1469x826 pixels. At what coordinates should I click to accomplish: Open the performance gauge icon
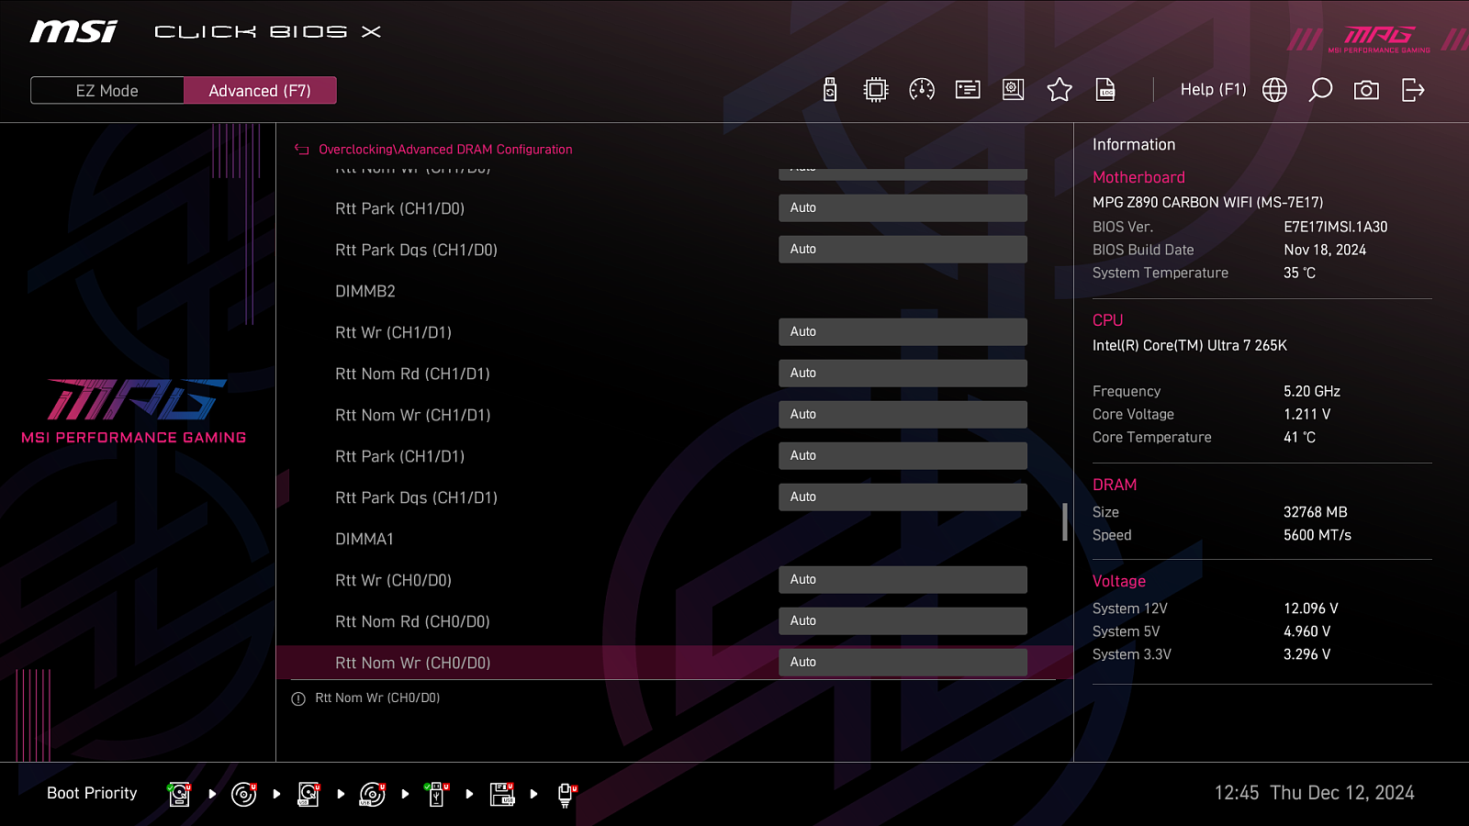(x=922, y=90)
